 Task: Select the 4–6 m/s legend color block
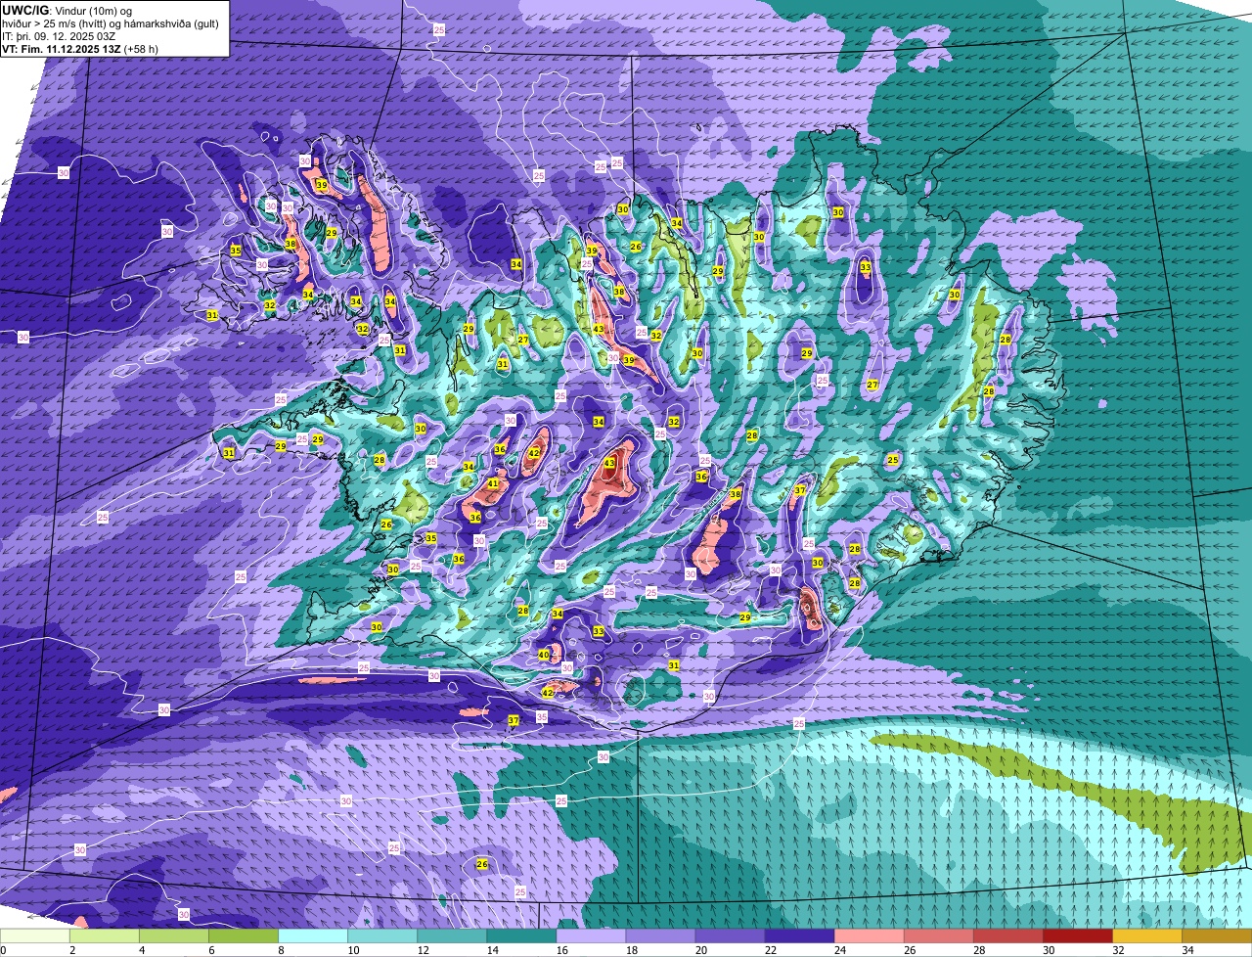tap(174, 936)
